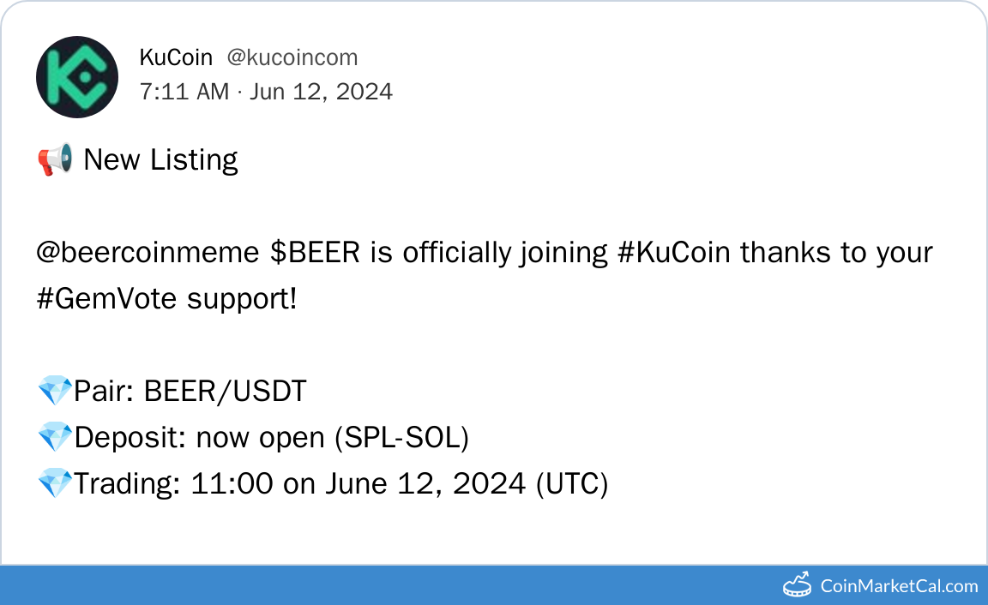The image size is (988, 605).
Task: Open the @kucoincom handle
Action: pyautogui.click(x=292, y=57)
